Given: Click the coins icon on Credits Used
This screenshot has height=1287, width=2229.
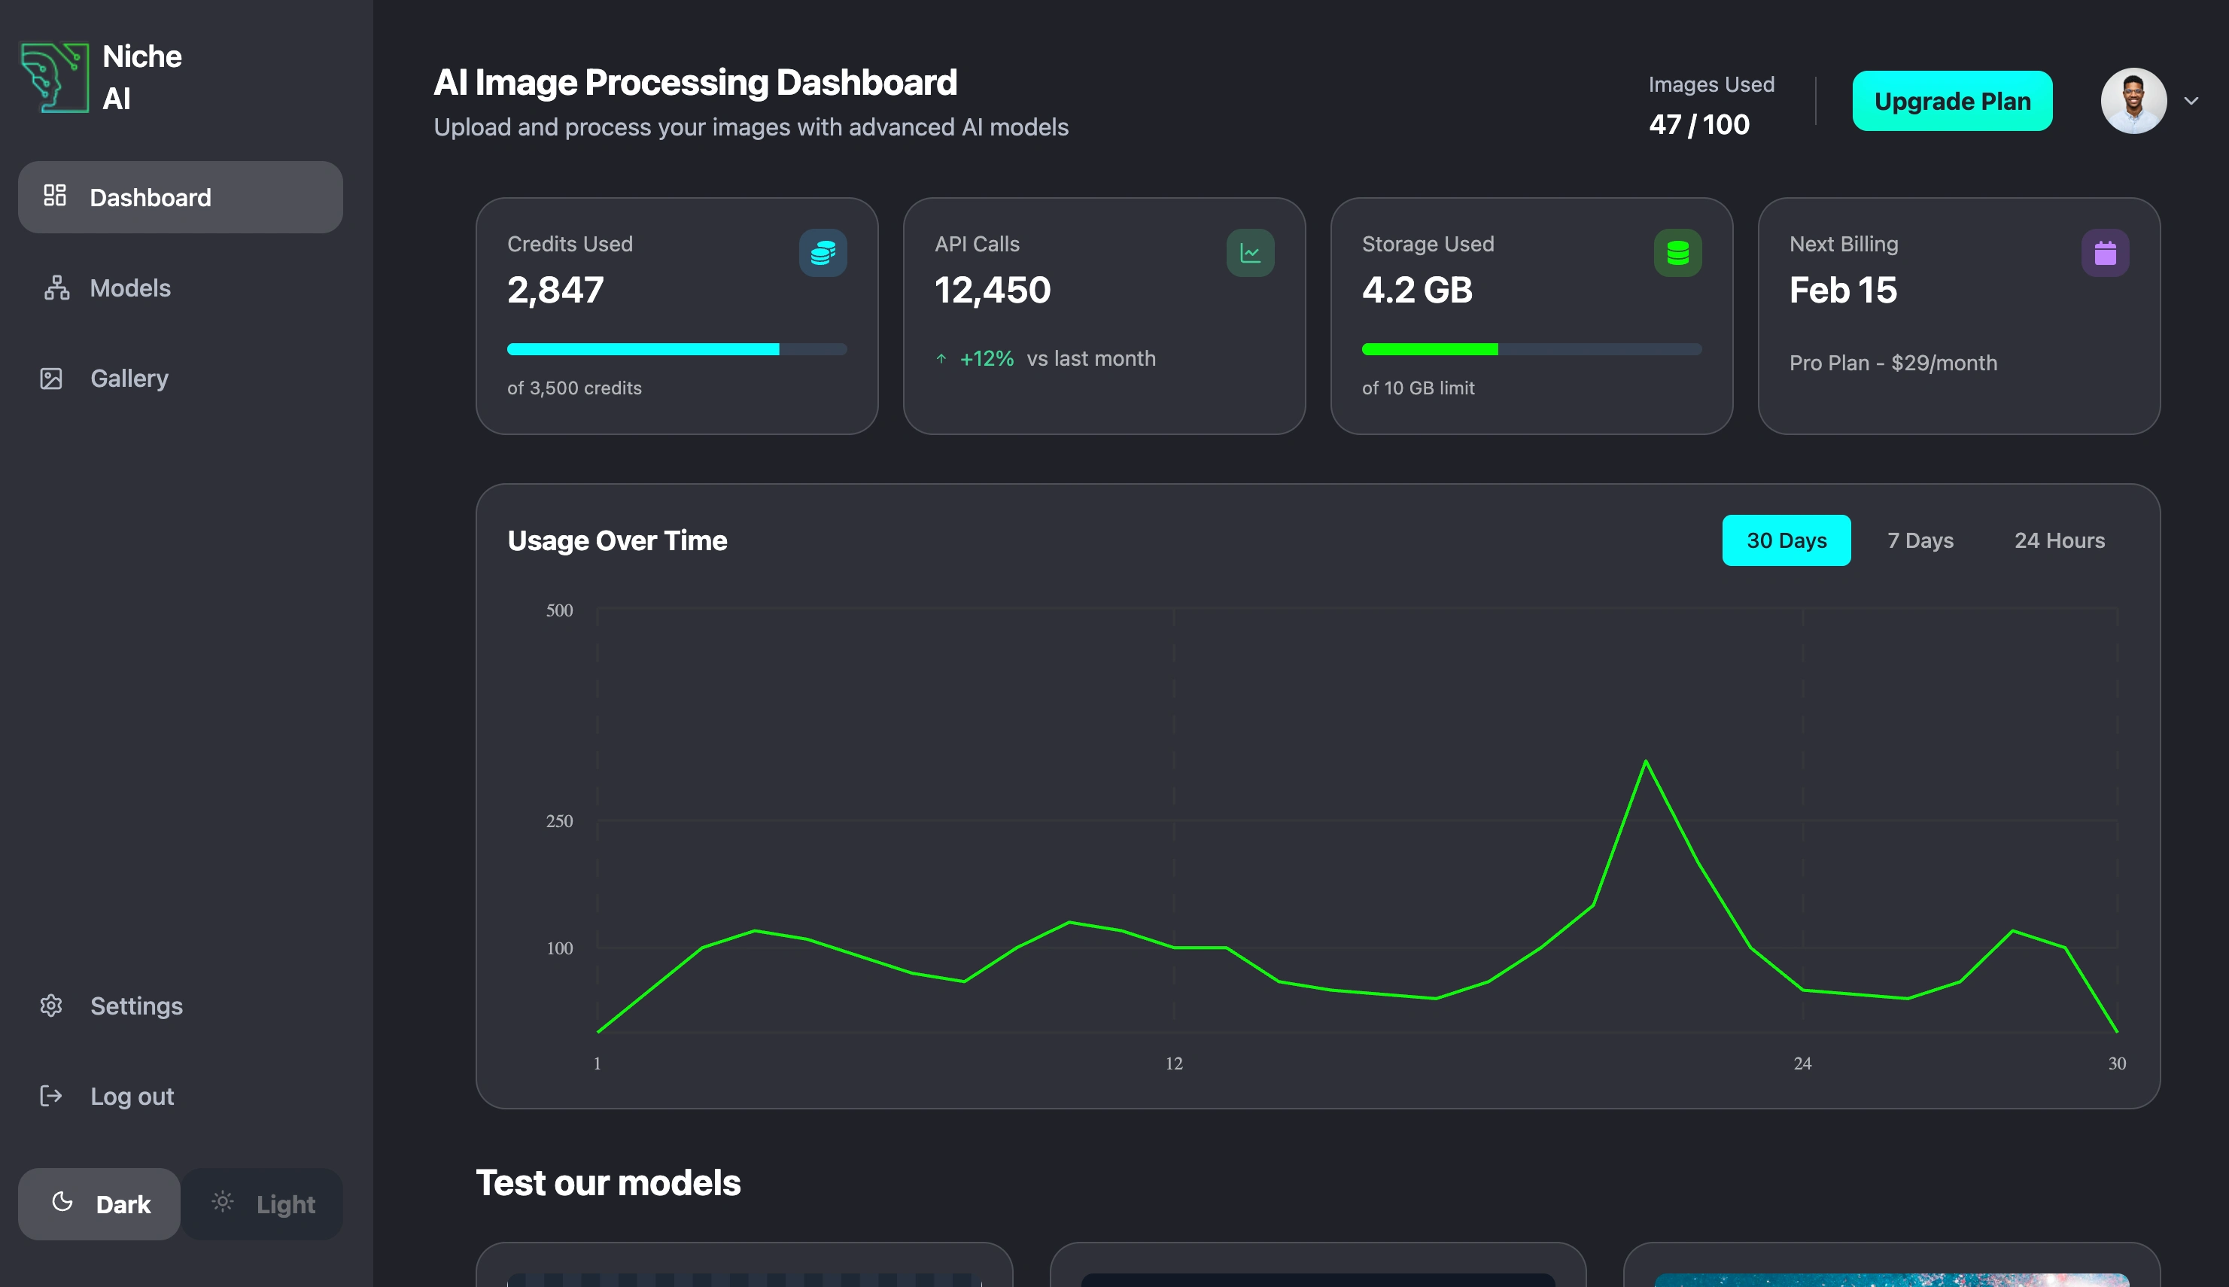Looking at the screenshot, I should 823,253.
